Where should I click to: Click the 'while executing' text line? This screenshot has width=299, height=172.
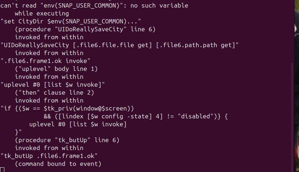[42, 14]
